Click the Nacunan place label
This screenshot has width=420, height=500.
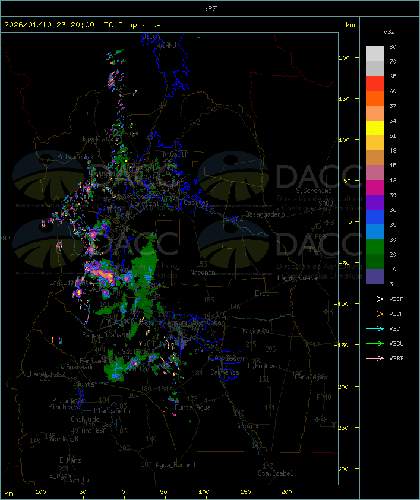[203, 273]
